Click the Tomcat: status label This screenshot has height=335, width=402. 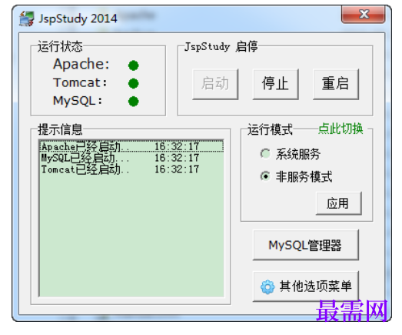click(x=80, y=82)
